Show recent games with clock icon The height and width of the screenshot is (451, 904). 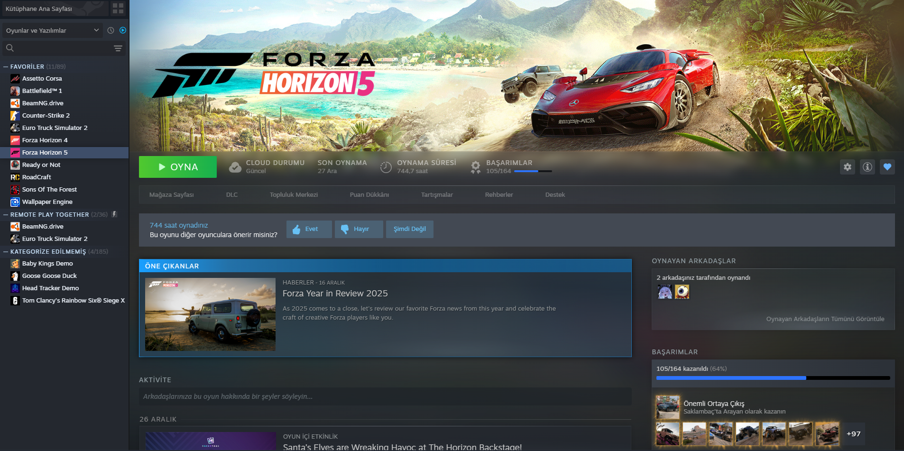pos(111,30)
